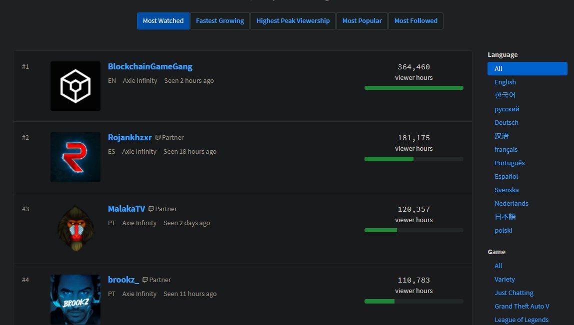This screenshot has width=574, height=325.
Task: Click the Partner label next to Rojankhzxr
Action: tap(173, 137)
